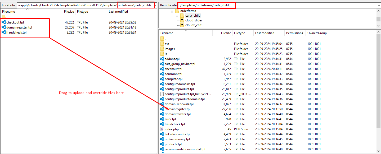Click the cloud_slider unknown folder icon
The height and width of the screenshot is (154, 381).
[182, 20]
